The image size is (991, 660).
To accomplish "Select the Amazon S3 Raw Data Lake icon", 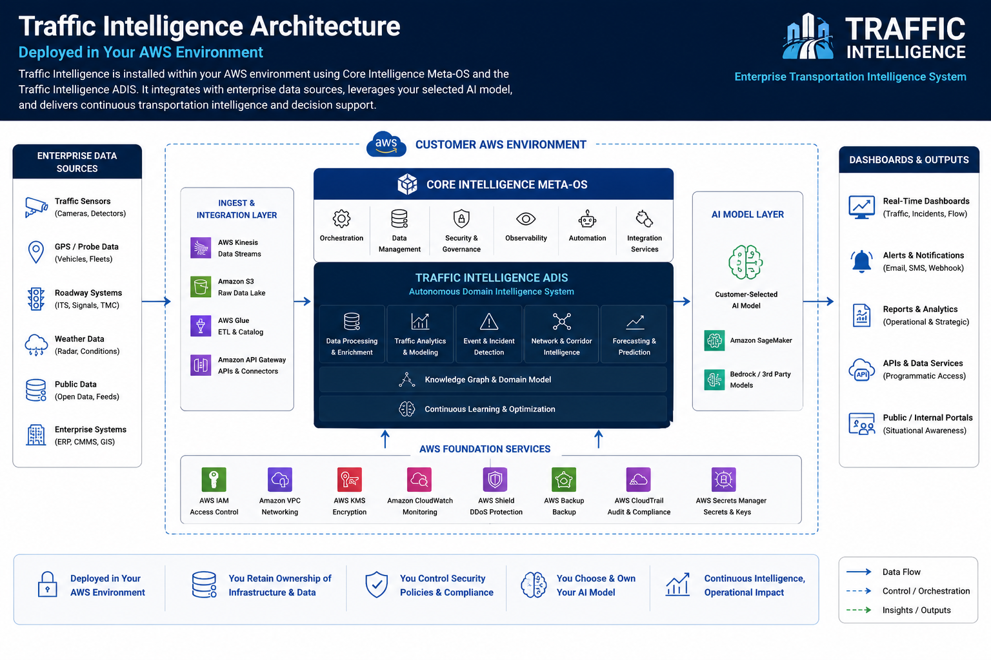I will [201, 286].
